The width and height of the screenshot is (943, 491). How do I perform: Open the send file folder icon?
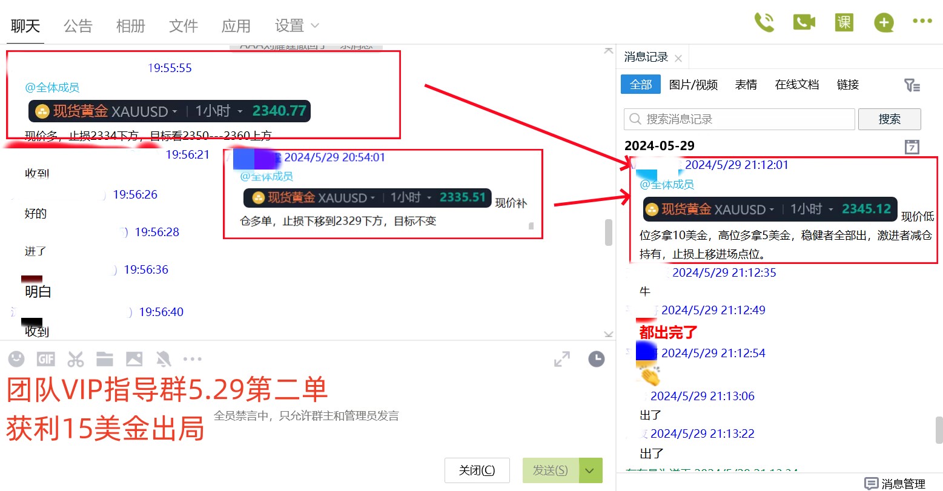[105, 359]
